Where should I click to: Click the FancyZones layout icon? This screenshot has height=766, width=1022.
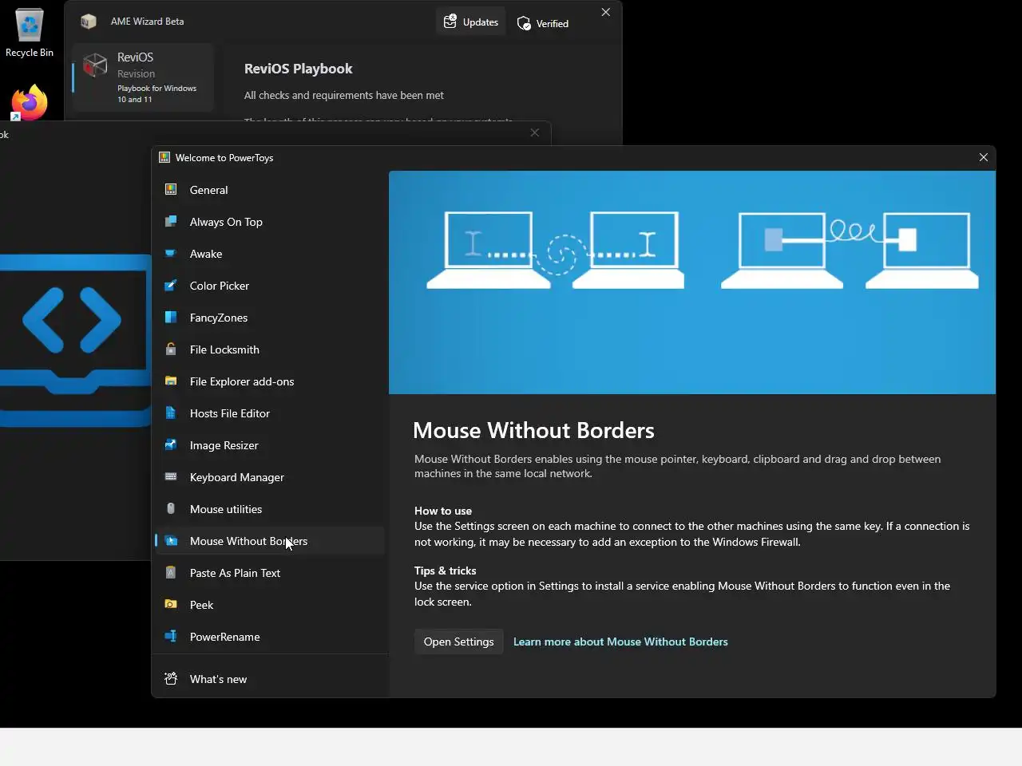click(171, 318)
